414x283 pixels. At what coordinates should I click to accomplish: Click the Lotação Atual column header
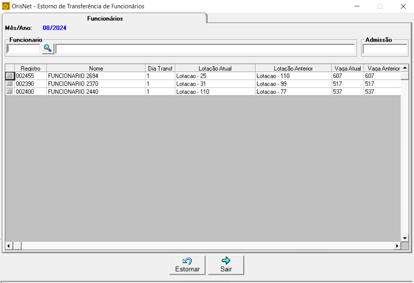coord(215,68)
